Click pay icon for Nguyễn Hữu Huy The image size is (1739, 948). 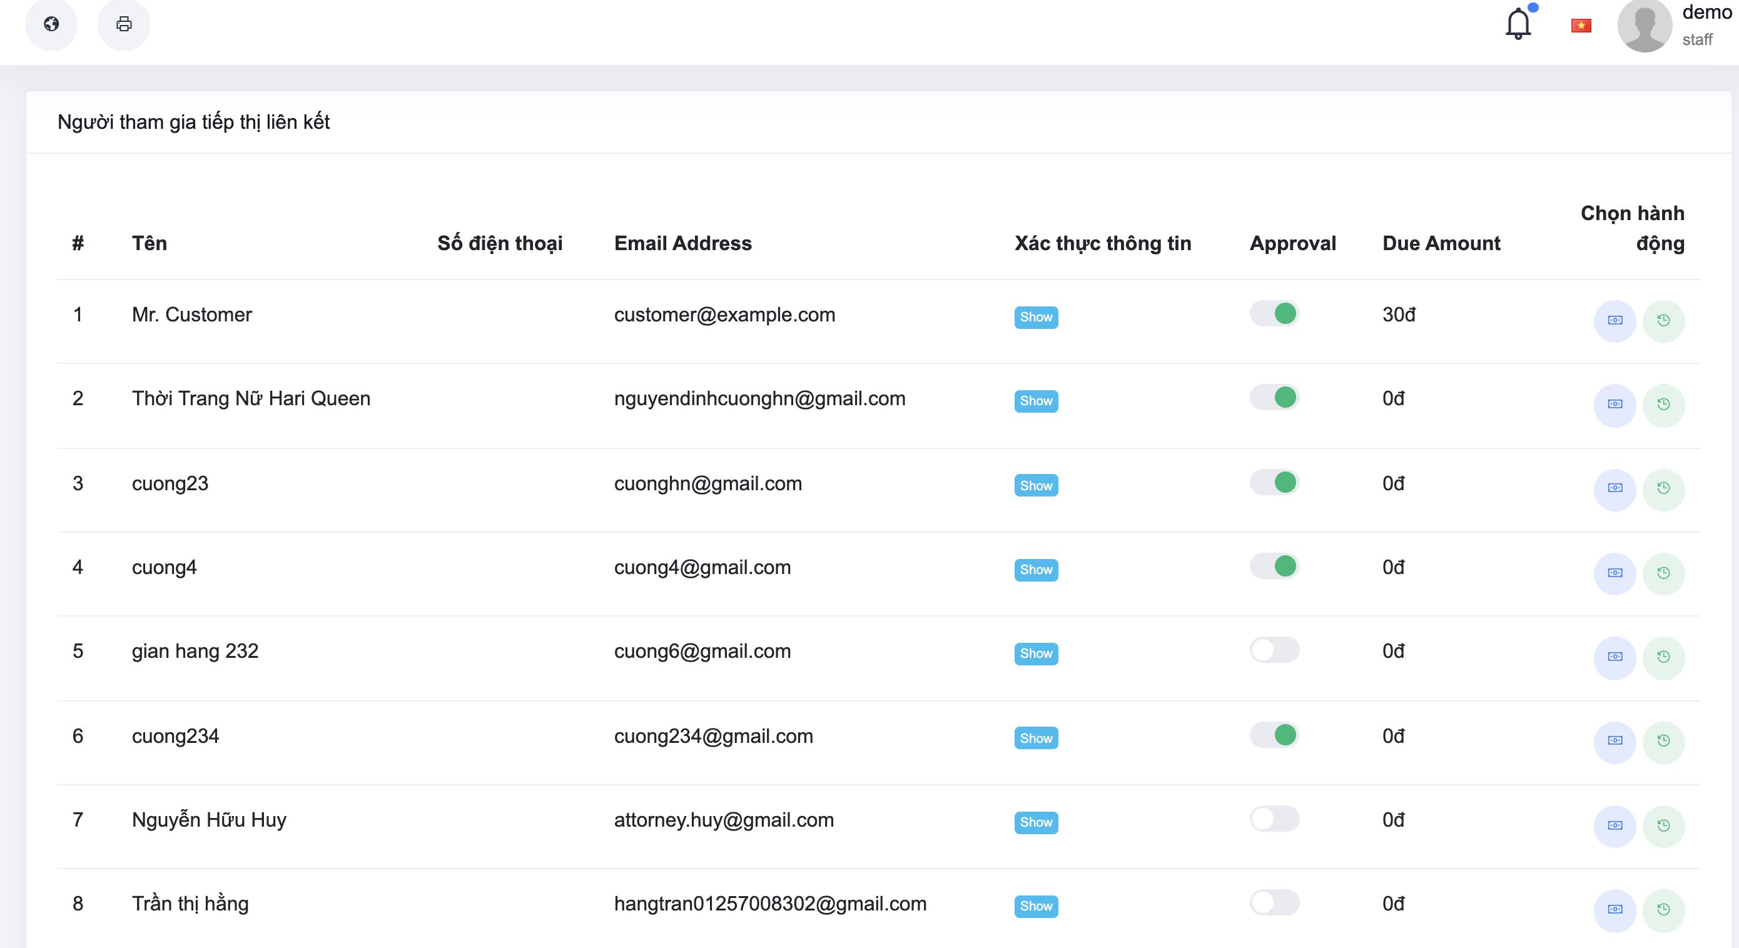coord(1615,826)
